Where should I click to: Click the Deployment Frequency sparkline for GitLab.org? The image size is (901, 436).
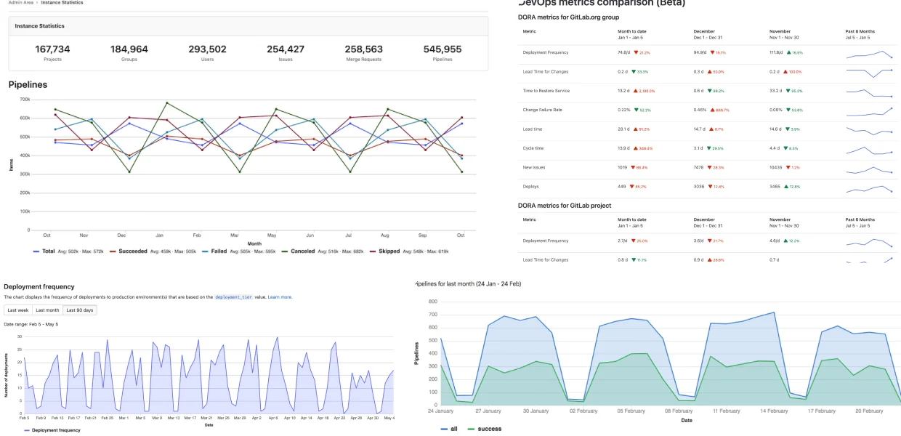(x=869, y=54)
